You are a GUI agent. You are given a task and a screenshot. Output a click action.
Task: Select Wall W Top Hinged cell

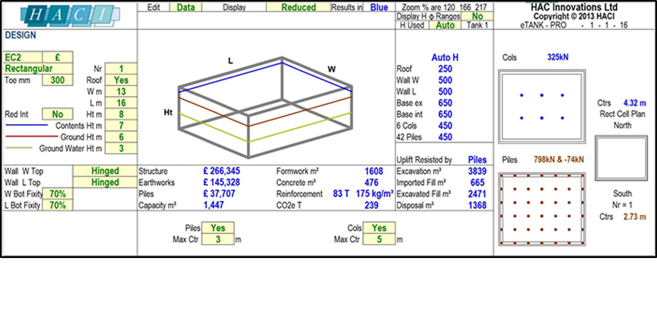pyautogui.click(x=105, y=171)
